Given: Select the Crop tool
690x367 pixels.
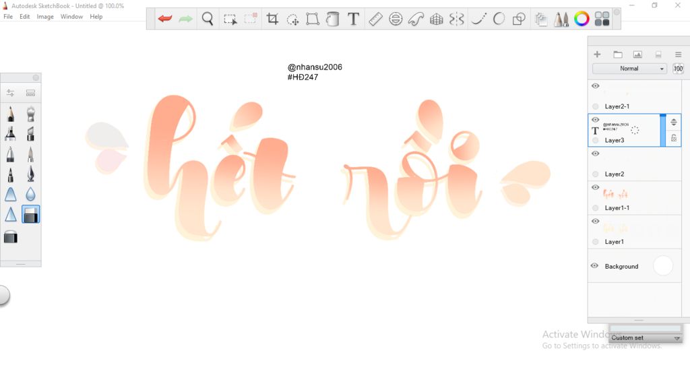Looking at the screenshot, I should (272, 19).
